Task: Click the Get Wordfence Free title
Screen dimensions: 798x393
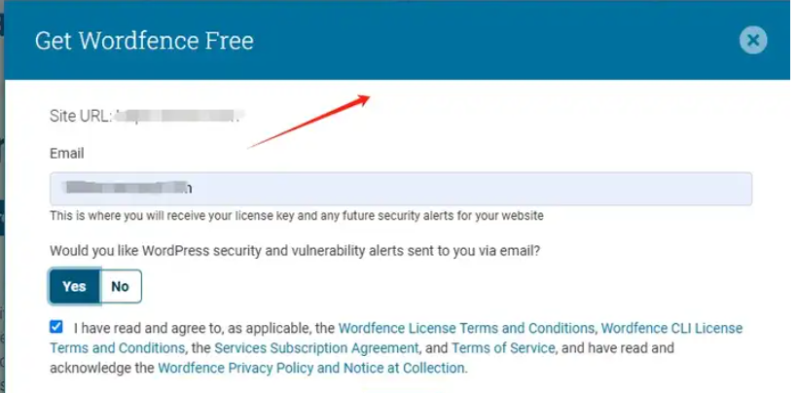Action: (x=144, y=41)
